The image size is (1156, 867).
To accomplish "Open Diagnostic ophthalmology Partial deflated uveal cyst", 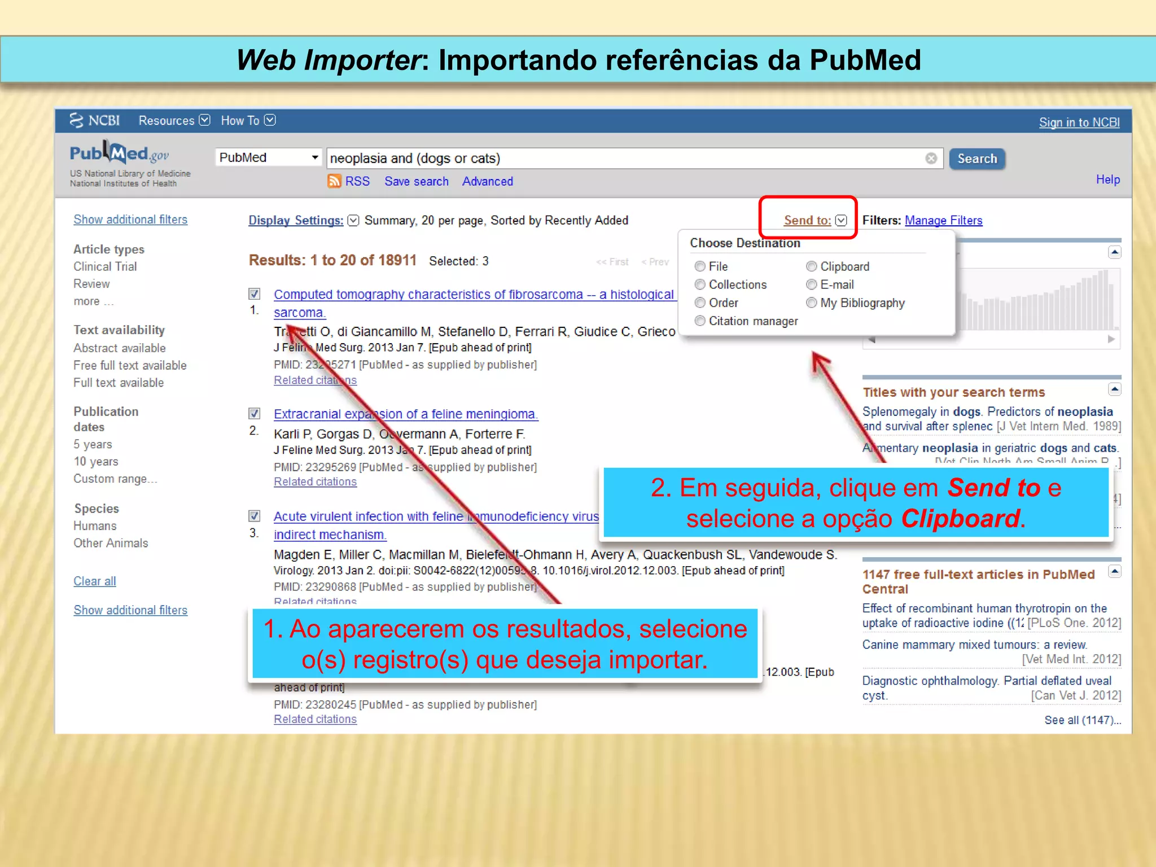I will 987,688.
